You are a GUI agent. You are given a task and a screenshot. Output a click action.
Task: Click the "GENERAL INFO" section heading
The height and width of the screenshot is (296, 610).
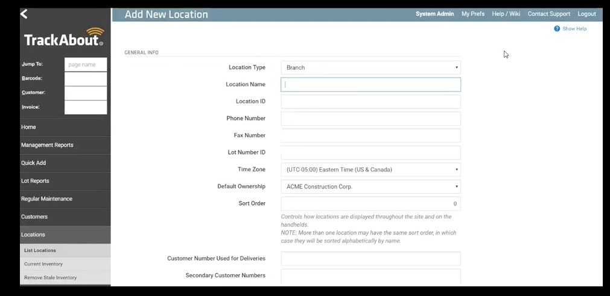tap(141, 52)
